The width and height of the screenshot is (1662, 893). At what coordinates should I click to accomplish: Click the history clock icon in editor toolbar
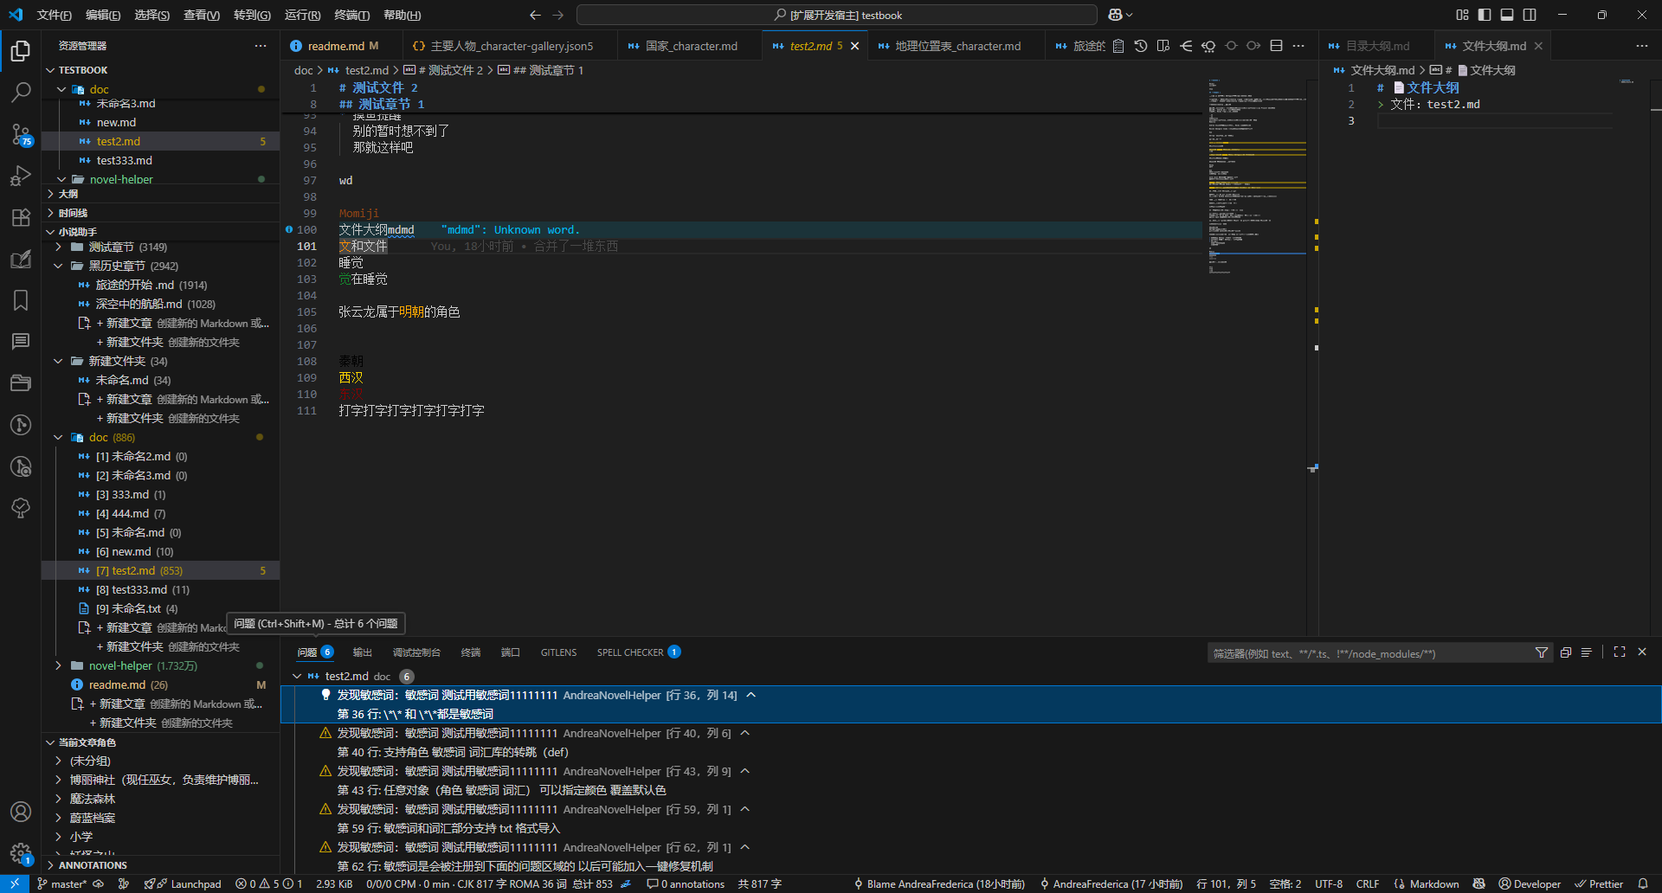coord(1140,46)
